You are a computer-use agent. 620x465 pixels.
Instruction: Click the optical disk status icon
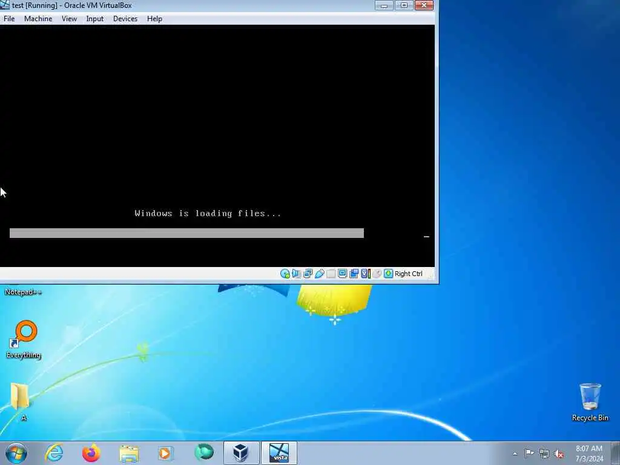coord(285,274)
